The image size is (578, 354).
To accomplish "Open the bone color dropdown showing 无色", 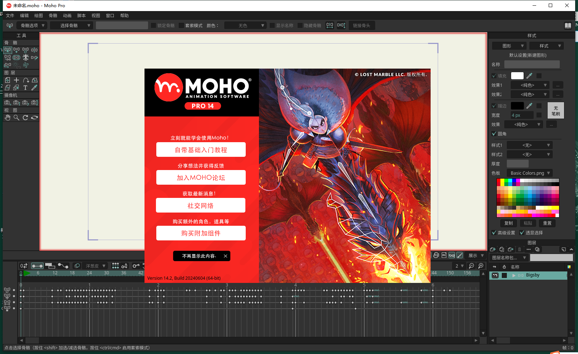I will click(245, 25).
